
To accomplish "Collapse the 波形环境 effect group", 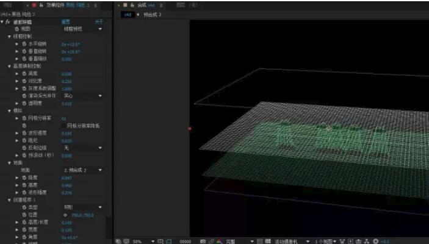I will click(x=2, y=21).
